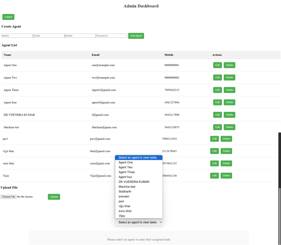Edit the Agent One row

217,65
